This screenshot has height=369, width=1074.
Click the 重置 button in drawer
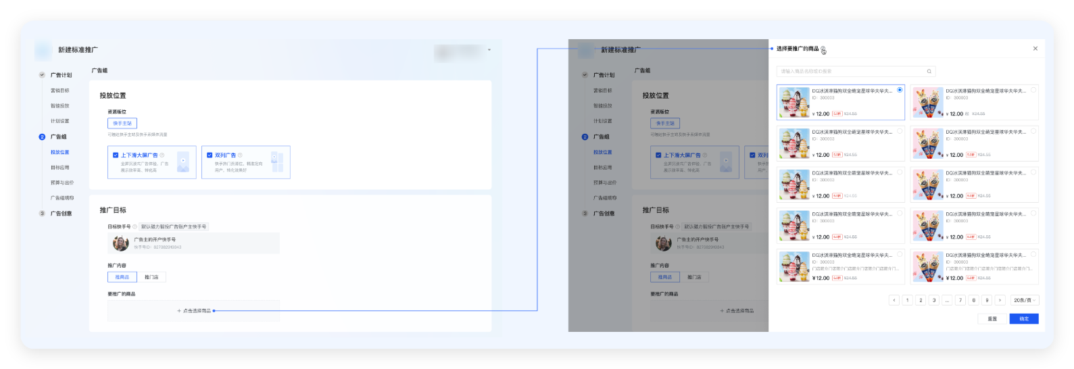point(992,319)
